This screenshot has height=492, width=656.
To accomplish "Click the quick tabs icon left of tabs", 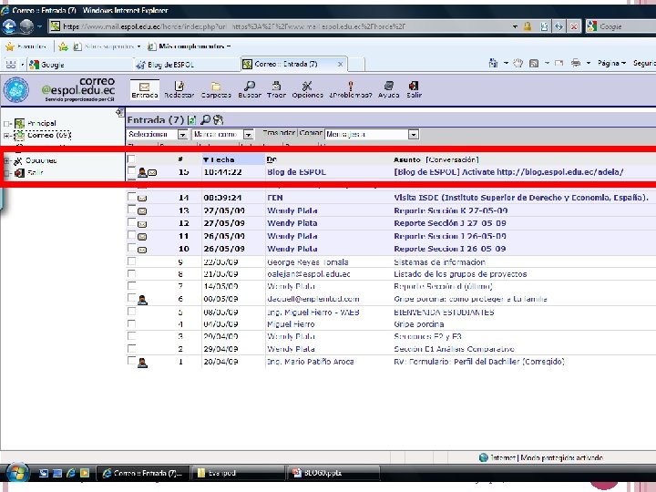I will 11,65.
